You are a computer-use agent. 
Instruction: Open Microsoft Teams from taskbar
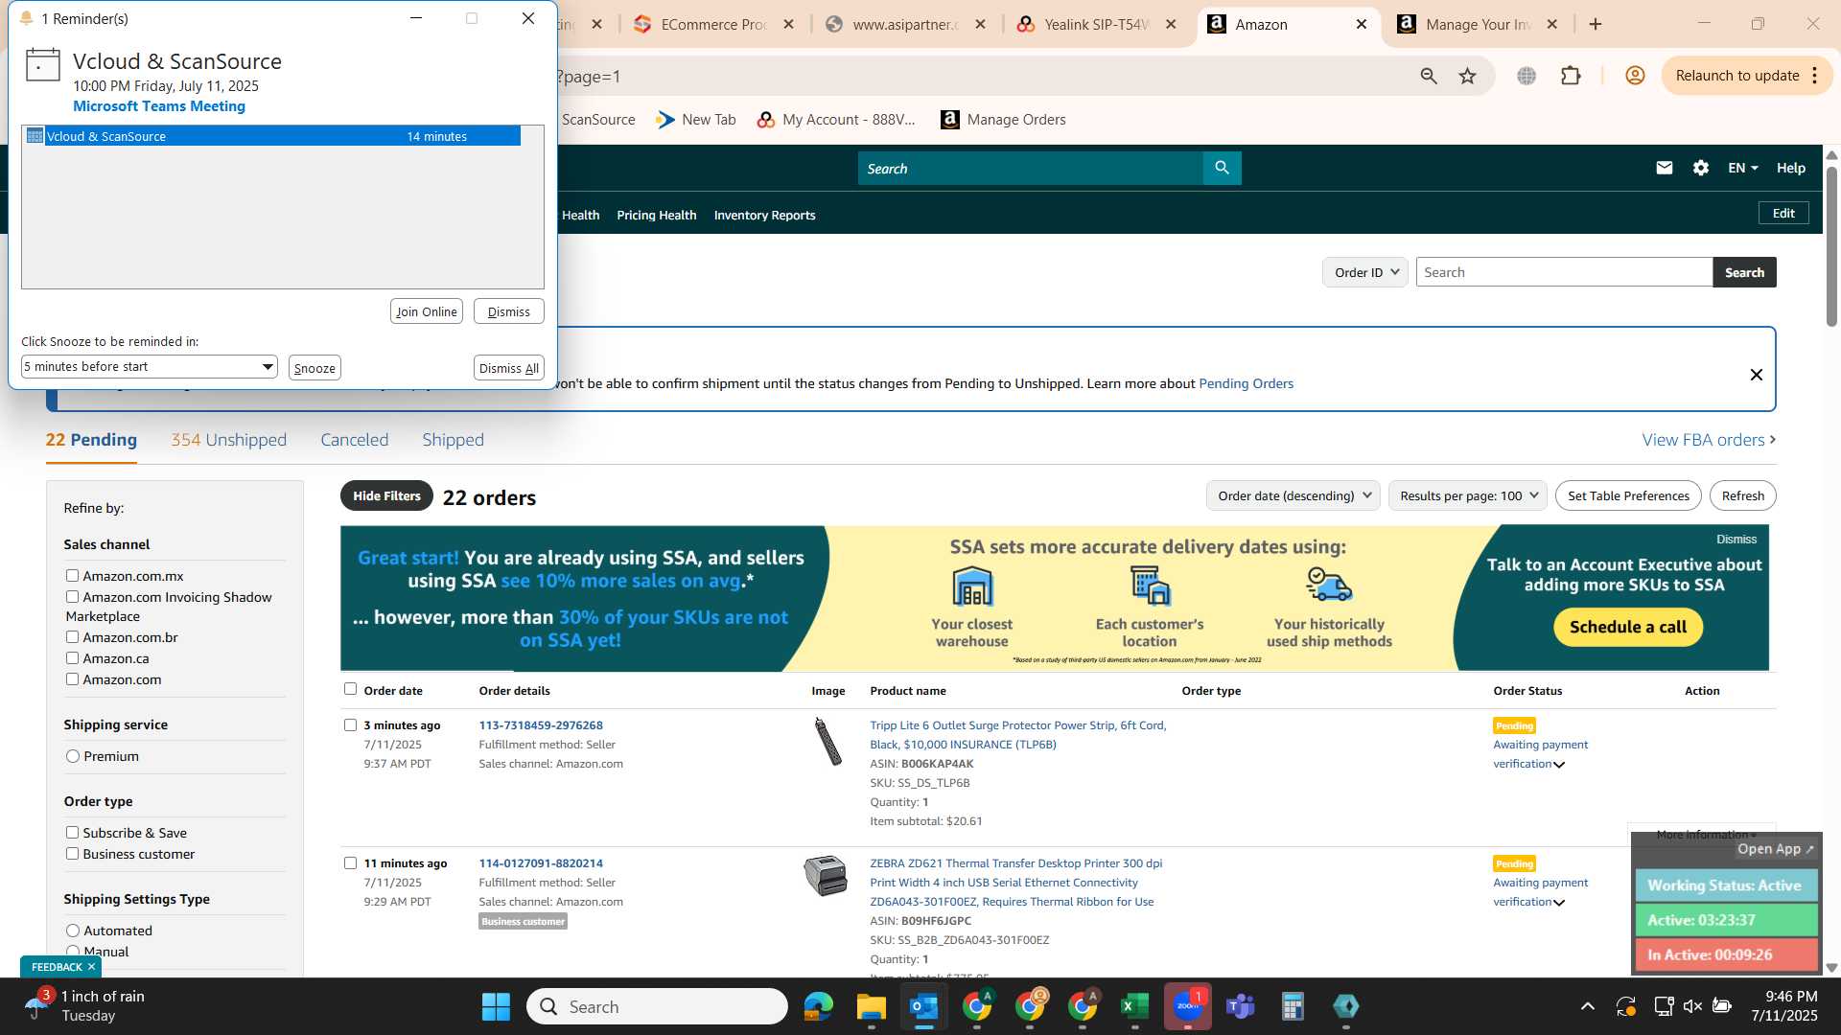(1241, 1006)
